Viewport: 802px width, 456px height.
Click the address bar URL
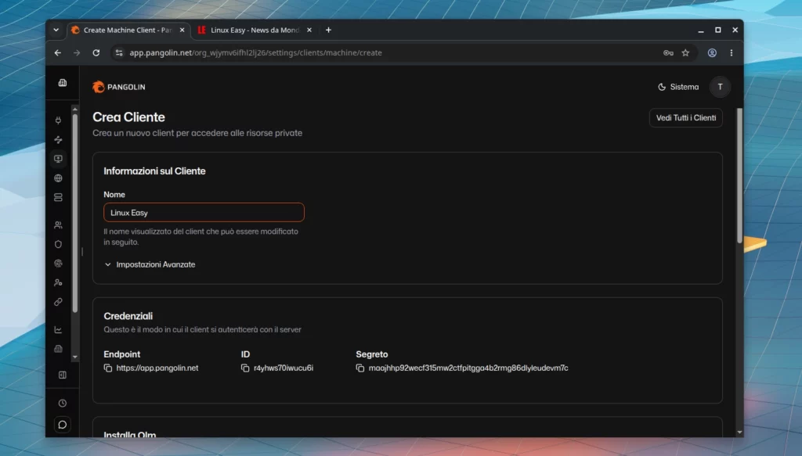click(x=256, y=52)
